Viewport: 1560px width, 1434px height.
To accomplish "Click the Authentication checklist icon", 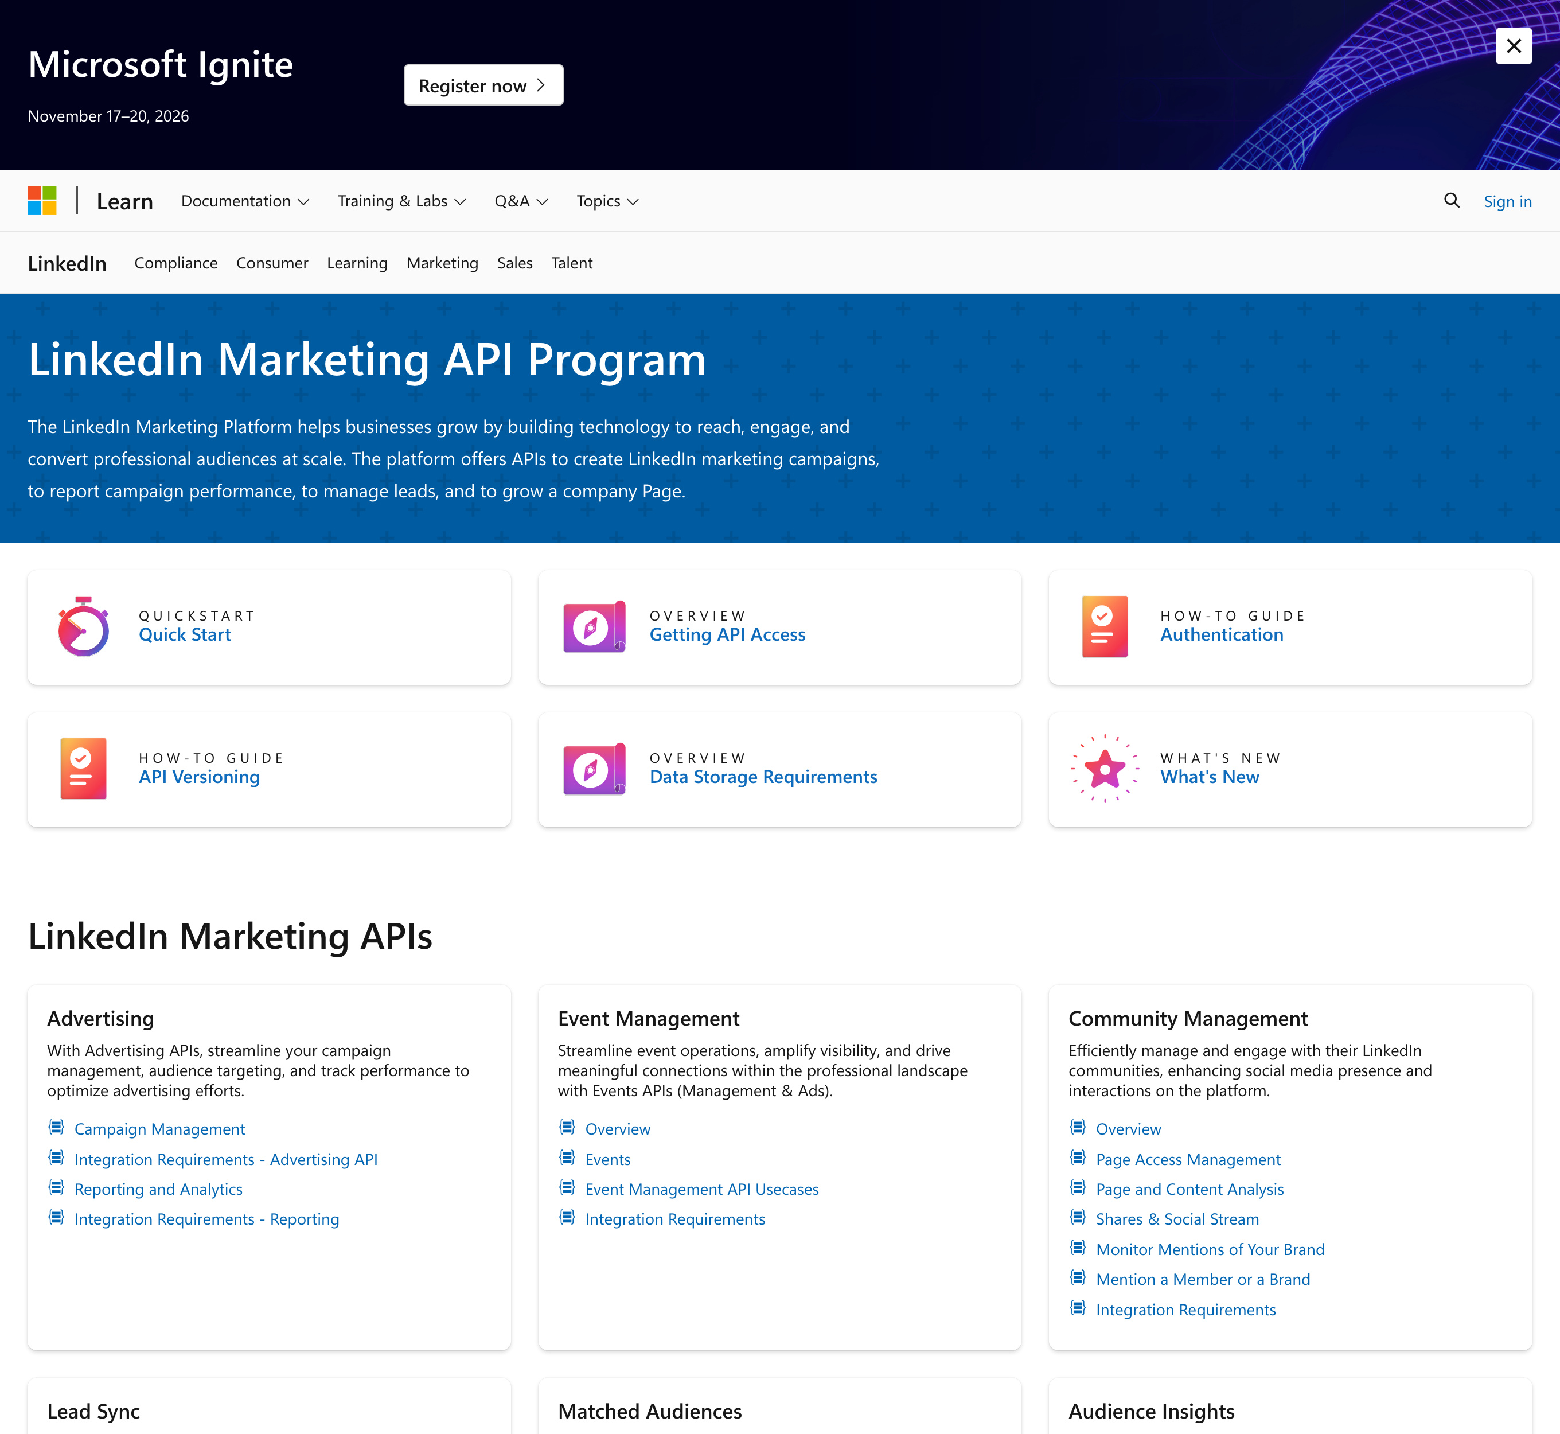I will click(1105, 627).
